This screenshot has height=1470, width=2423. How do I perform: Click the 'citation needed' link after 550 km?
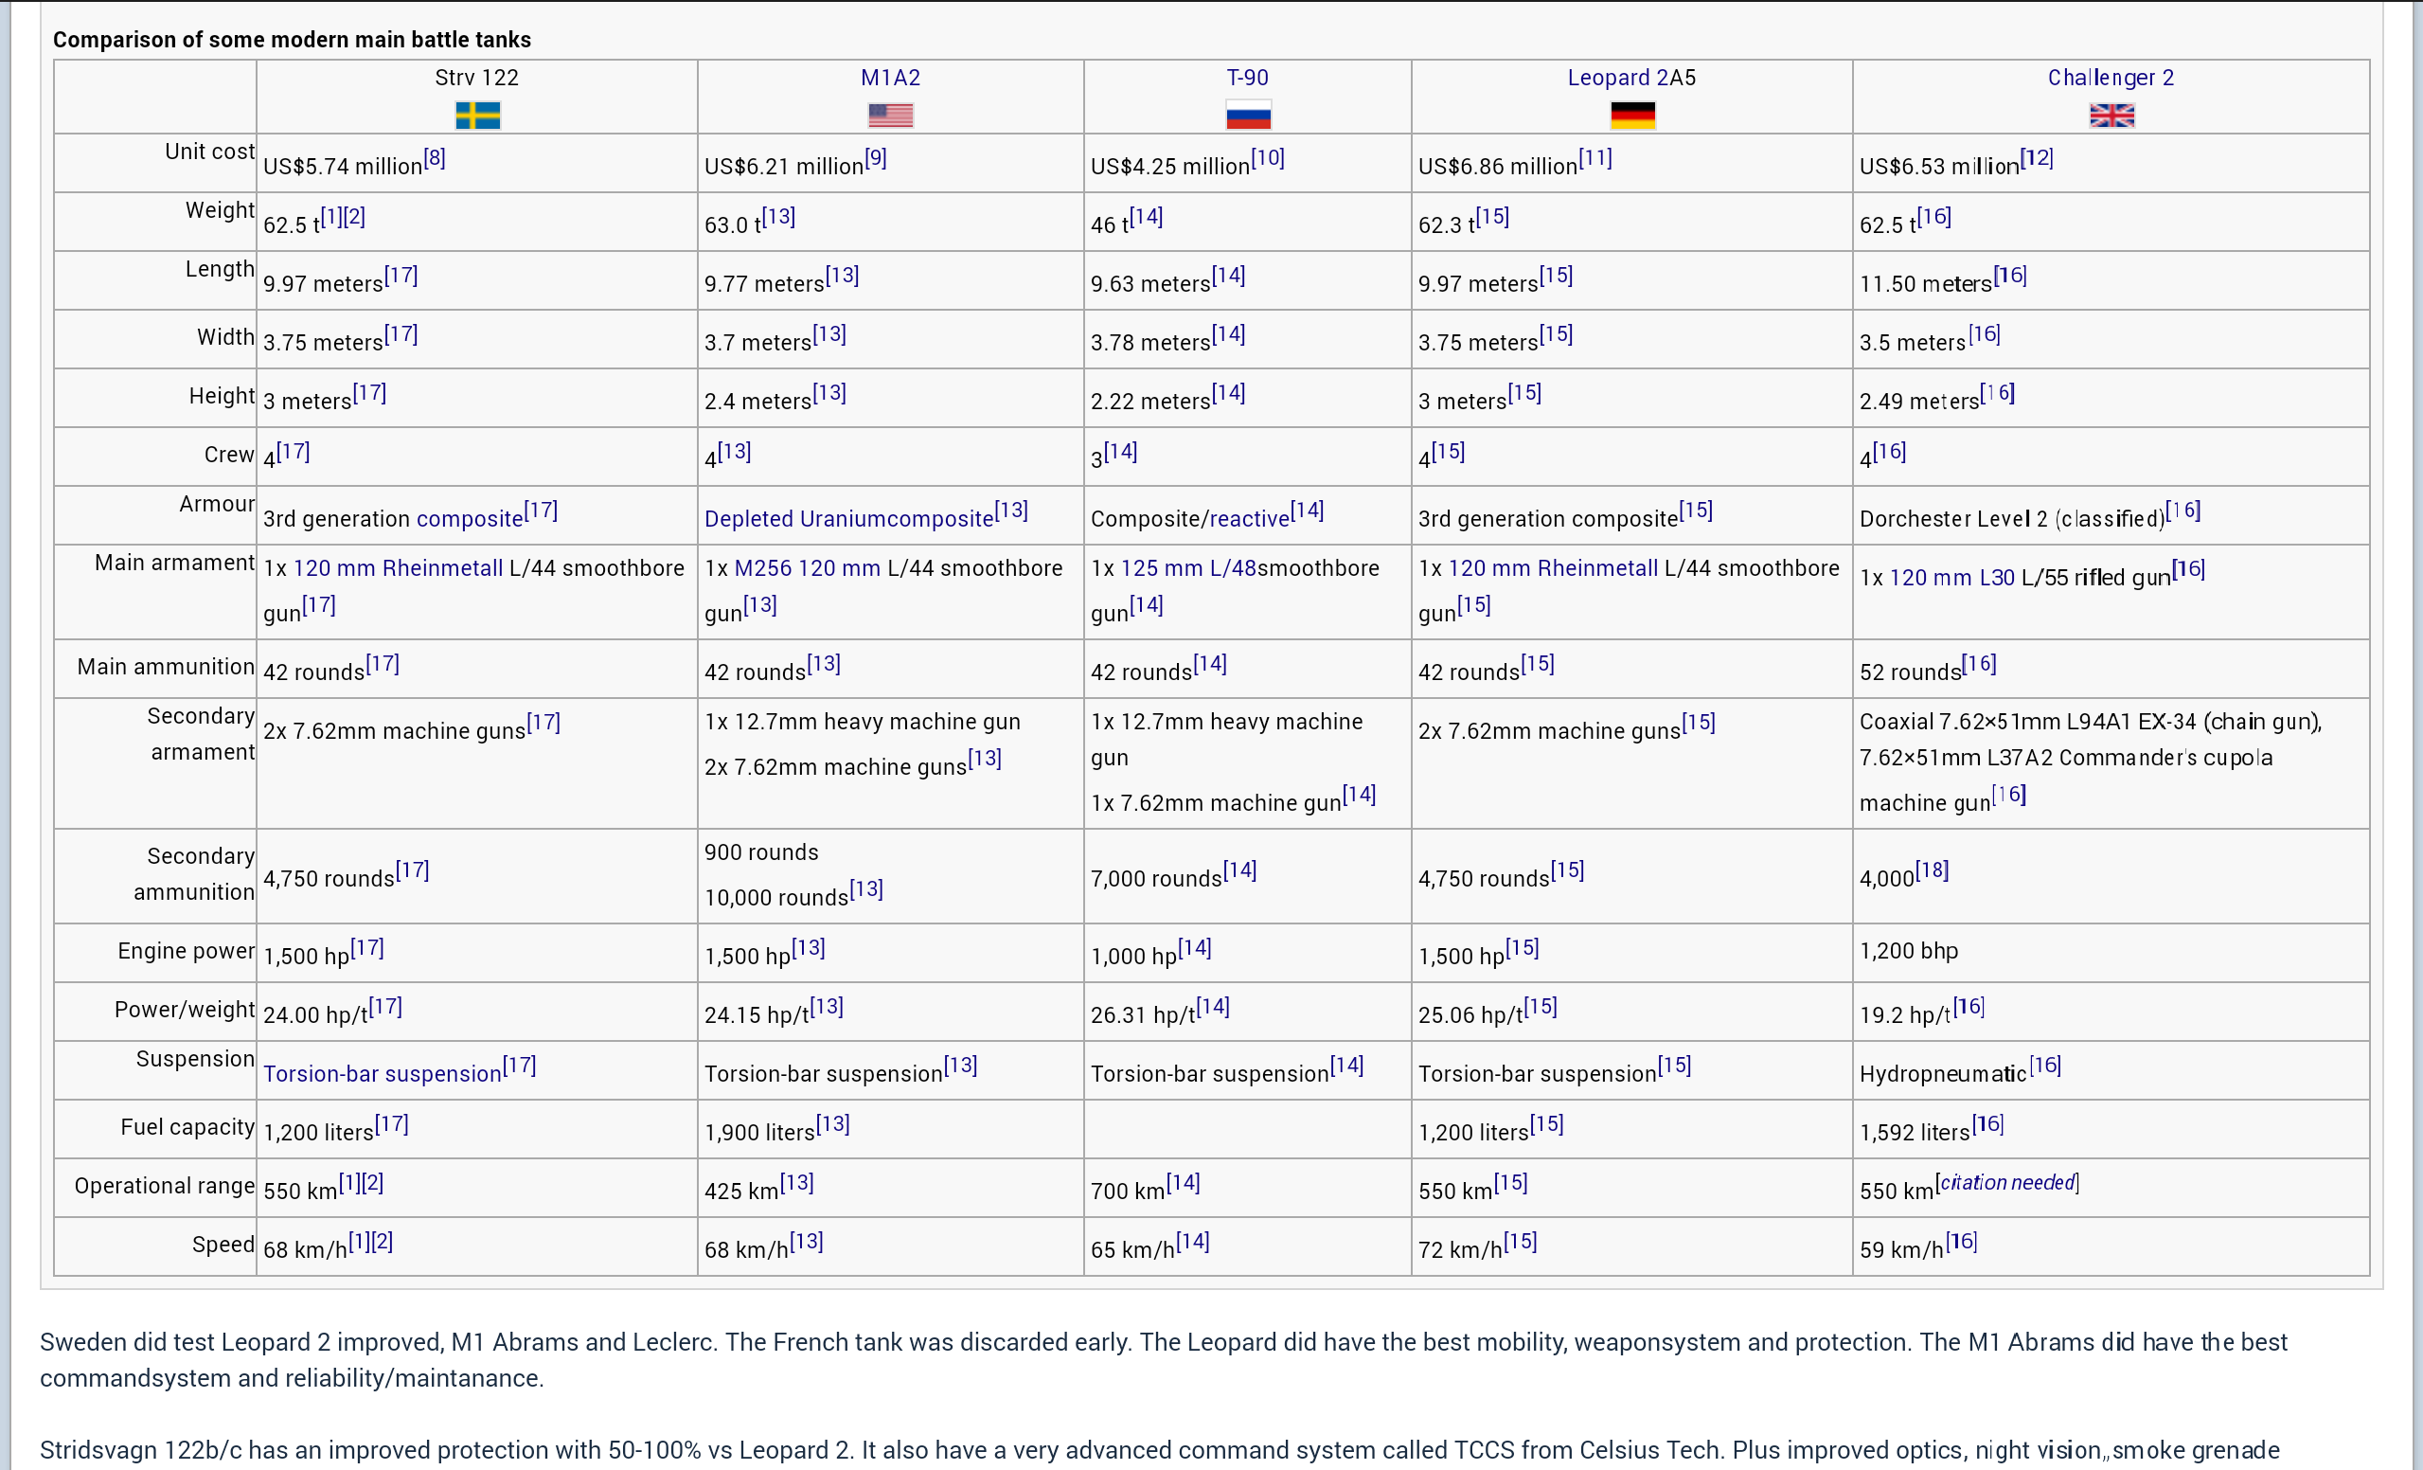2008,1183
